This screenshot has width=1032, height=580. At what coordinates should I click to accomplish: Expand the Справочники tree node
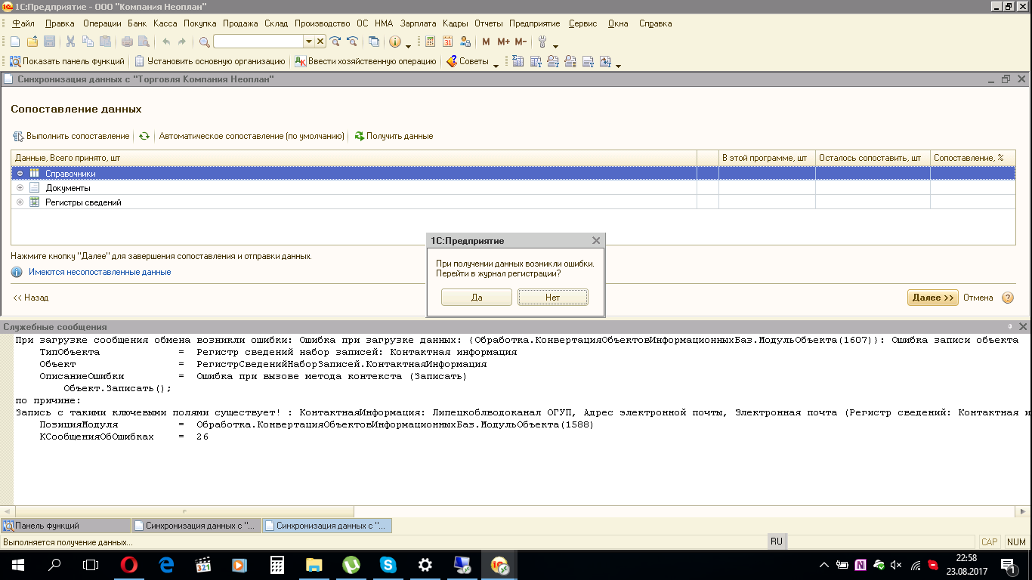(x=20, y=174)
